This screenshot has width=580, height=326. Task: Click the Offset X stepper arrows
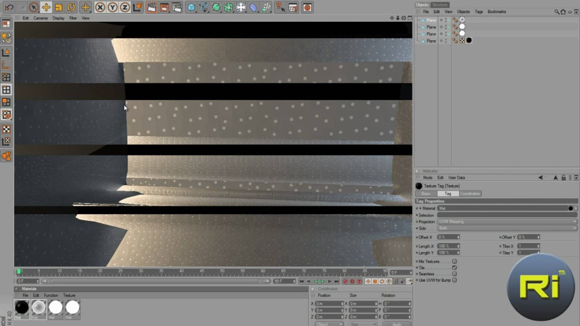coord(458,237)
